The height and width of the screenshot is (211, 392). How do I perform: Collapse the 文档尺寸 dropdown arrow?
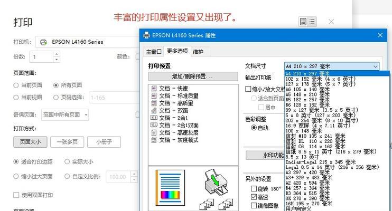click(x=375, y=66)
